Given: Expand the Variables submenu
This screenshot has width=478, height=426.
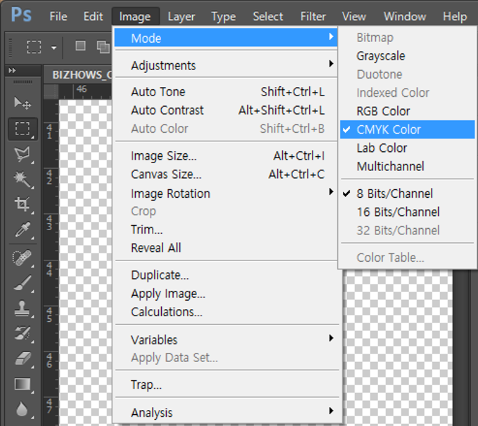Looking at the screenshot, I should click(226, 339).
